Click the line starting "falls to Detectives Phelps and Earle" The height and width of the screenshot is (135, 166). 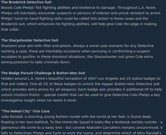click(x=81, y=133)
